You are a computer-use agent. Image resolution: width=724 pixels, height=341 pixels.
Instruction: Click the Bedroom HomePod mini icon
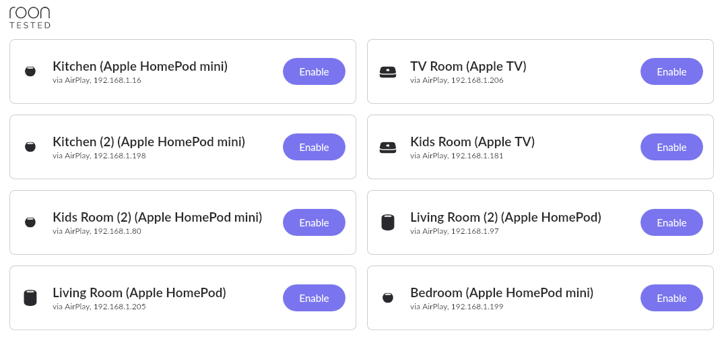(x=388, y=298)
